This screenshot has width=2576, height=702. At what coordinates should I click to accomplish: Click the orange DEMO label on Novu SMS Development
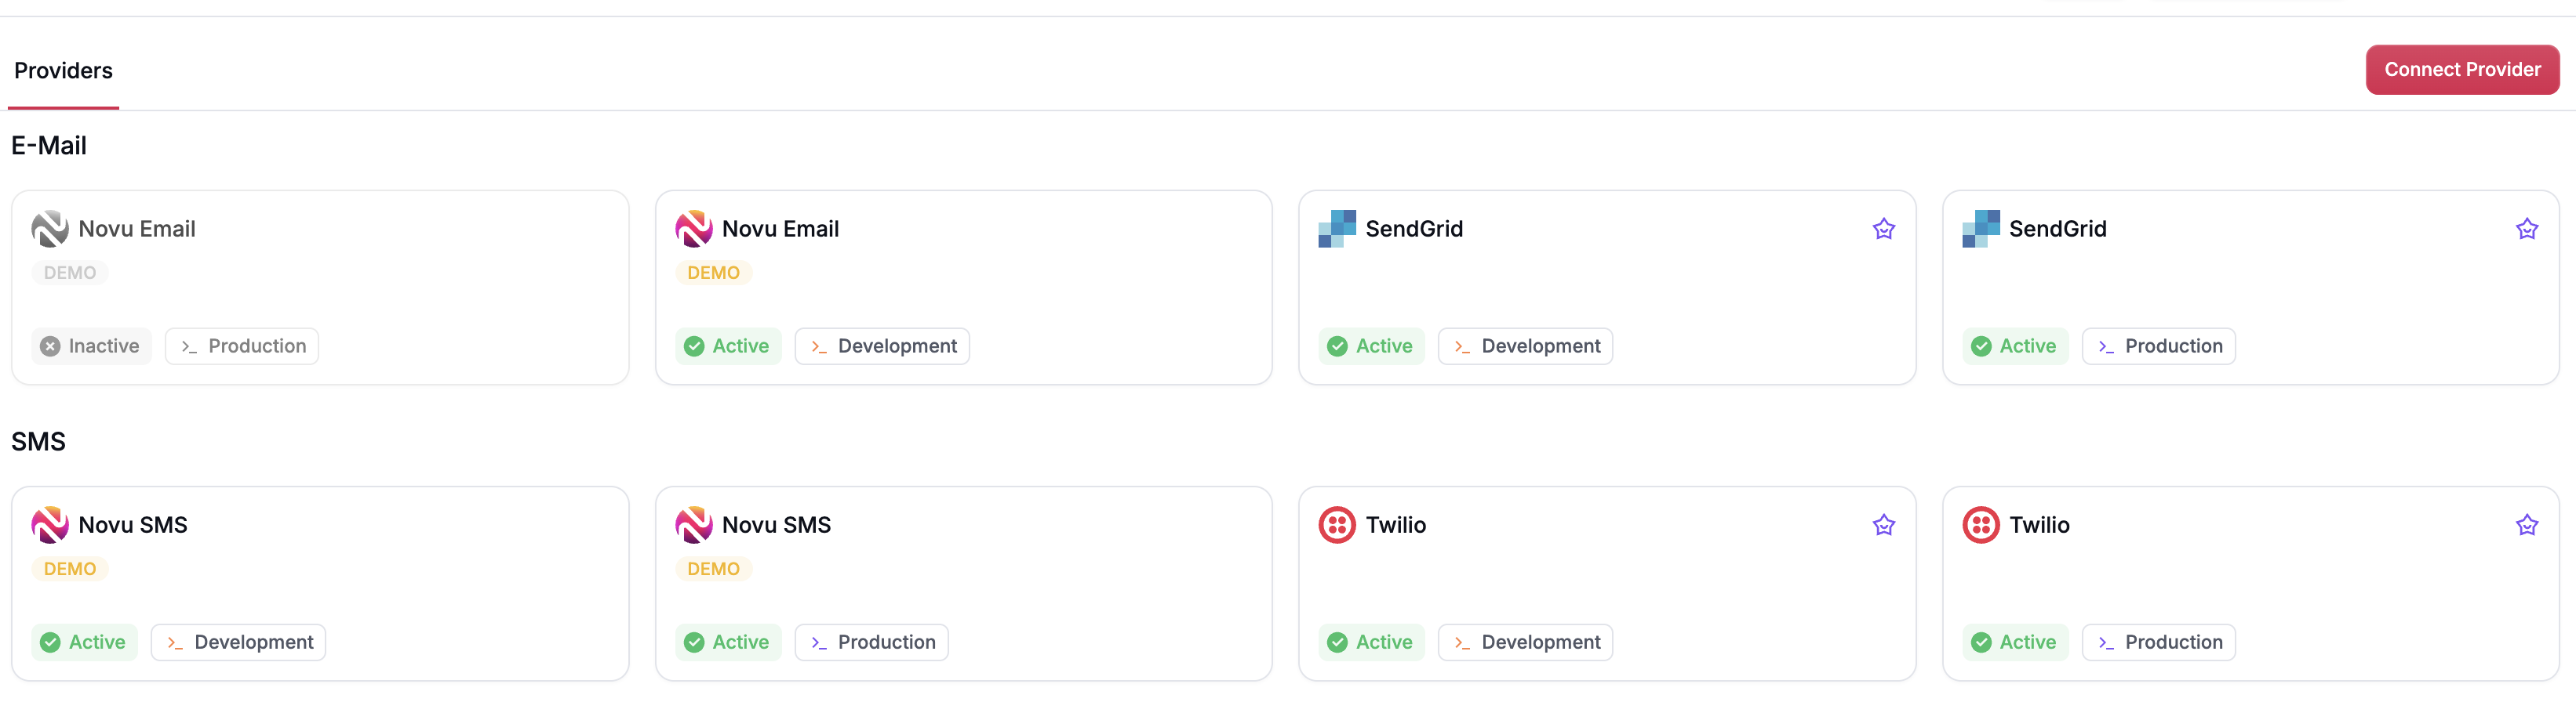tap(70, 569)
